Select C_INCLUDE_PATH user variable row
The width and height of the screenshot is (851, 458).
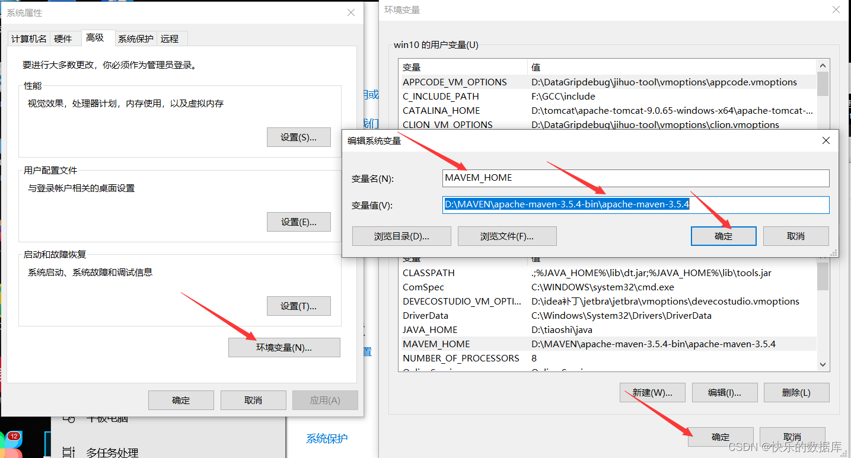pos(608,96)
